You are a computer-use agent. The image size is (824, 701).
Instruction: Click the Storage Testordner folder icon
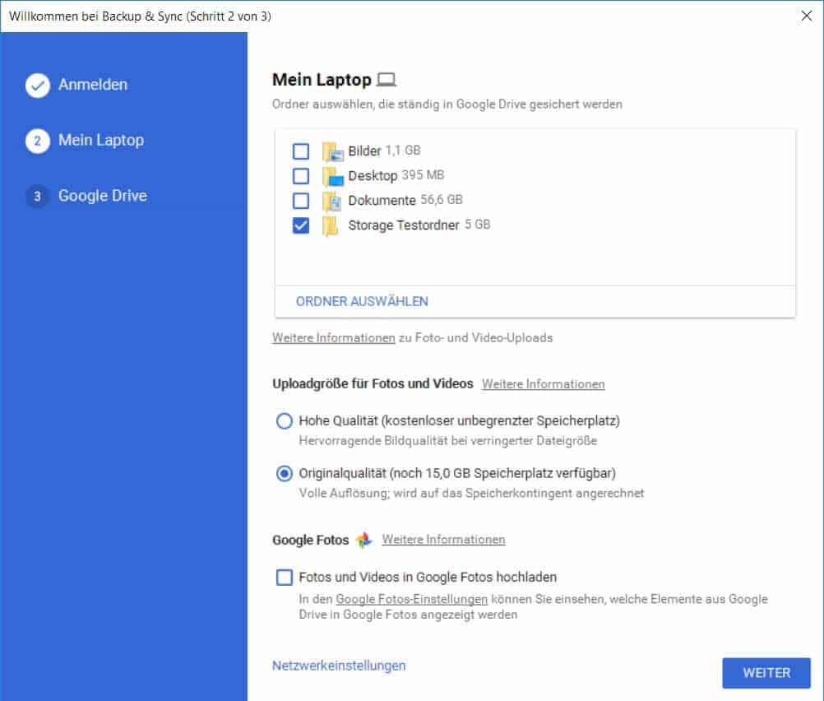click(x=331, y=225)
